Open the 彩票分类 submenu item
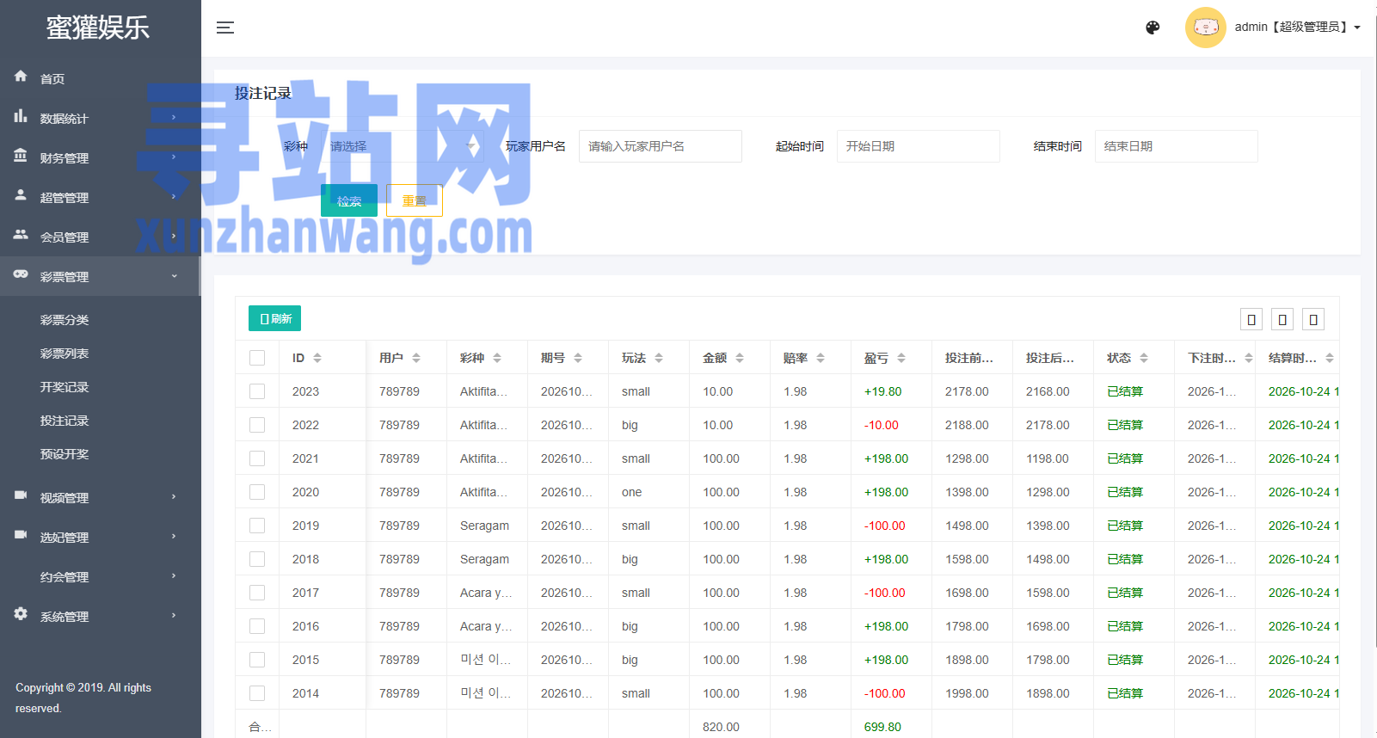Screen dimensions: 1377x738 pos(65,320)
